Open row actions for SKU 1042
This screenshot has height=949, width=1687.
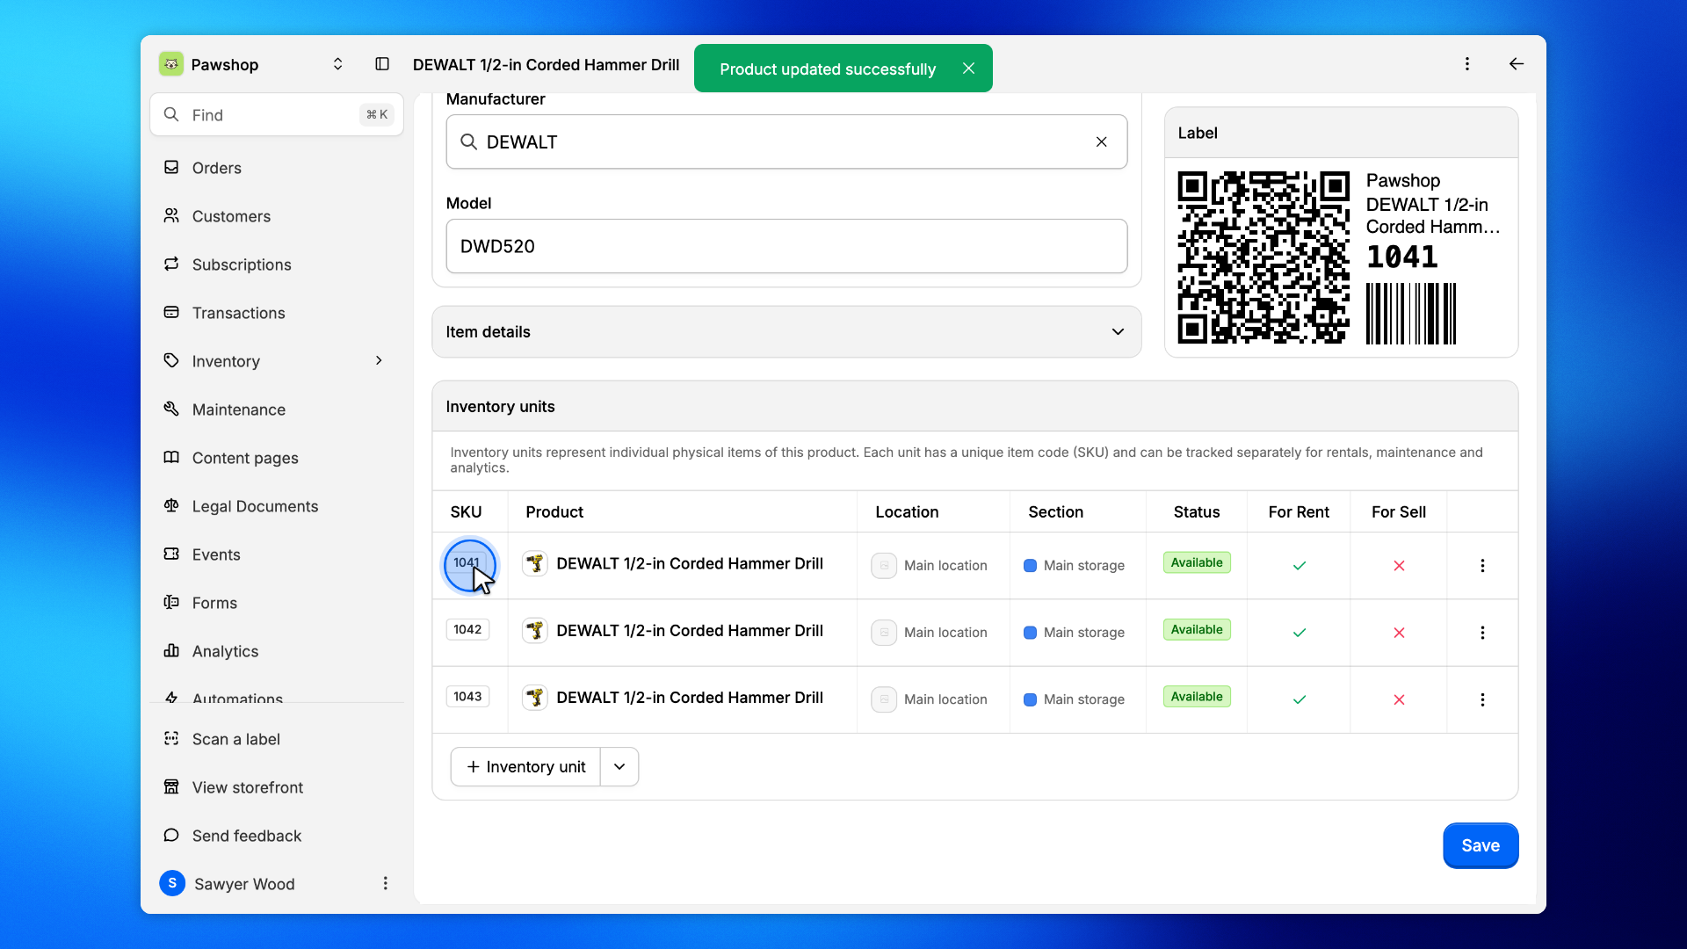pyautogui.click(x=1482, y=633)
